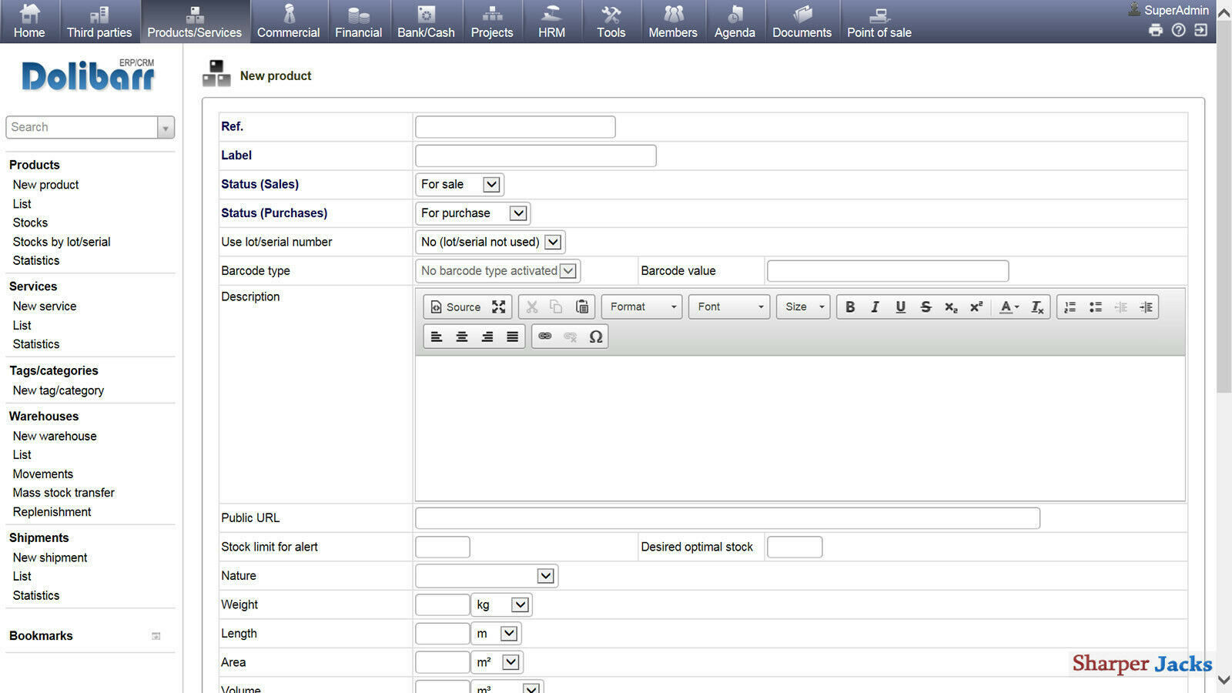Center align the description text

coord(462,336)
